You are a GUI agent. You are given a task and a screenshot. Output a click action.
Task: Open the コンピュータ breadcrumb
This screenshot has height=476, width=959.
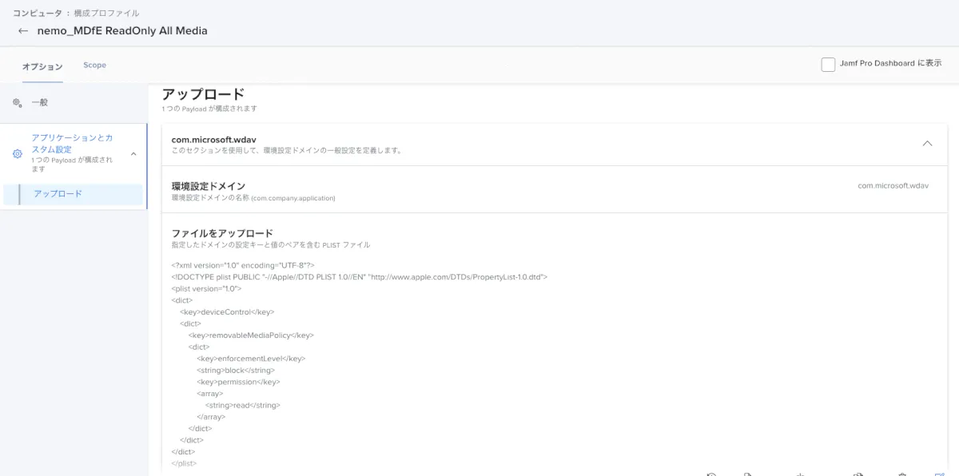[37, 14]
